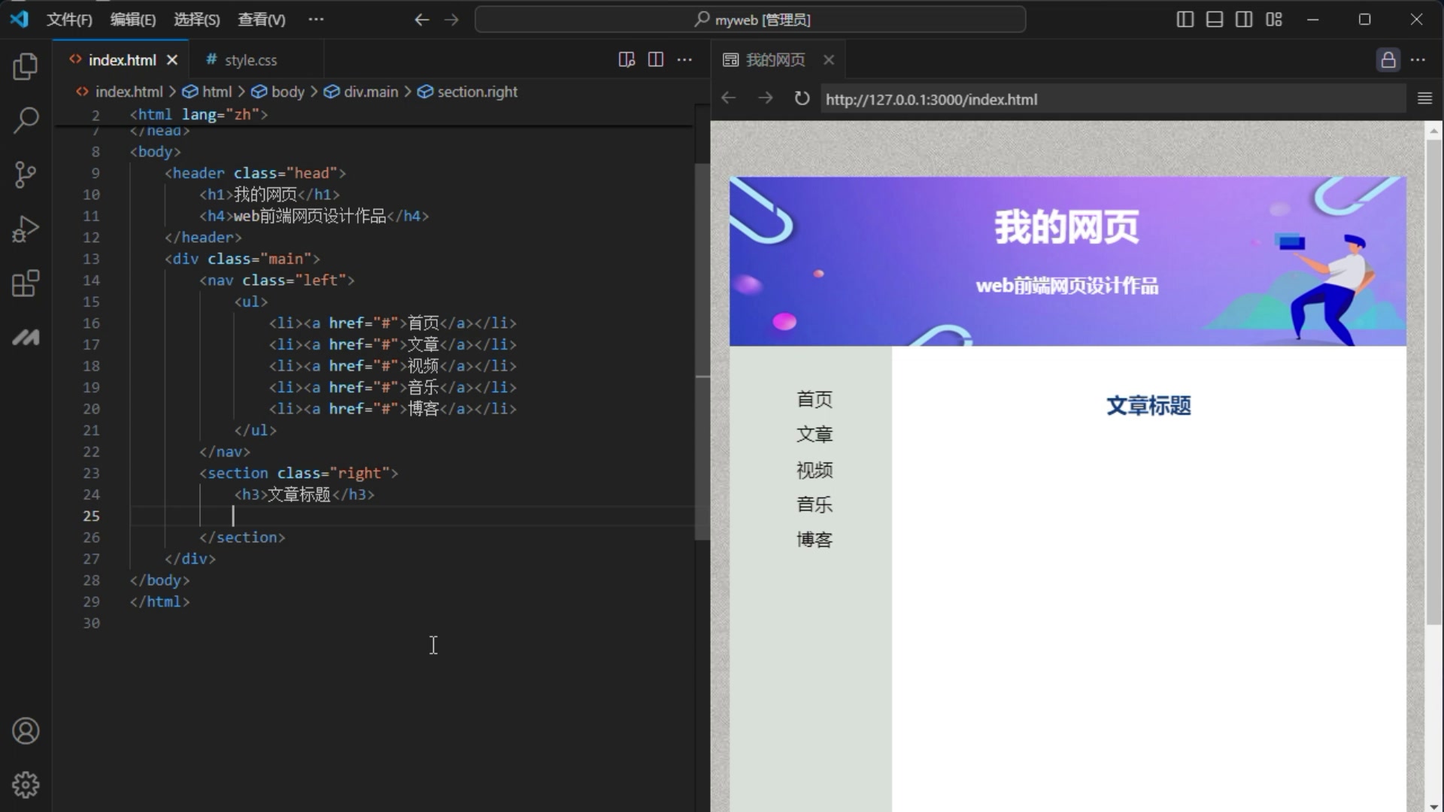Click the 博客 link in the preview
Screen dimensions: 1444x812
pyautogui.click(x=814, y=539)
